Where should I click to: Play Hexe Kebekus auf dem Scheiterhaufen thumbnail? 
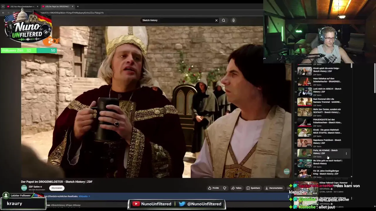click(305, 81)
